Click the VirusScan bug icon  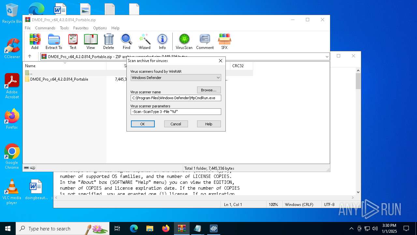184,41
